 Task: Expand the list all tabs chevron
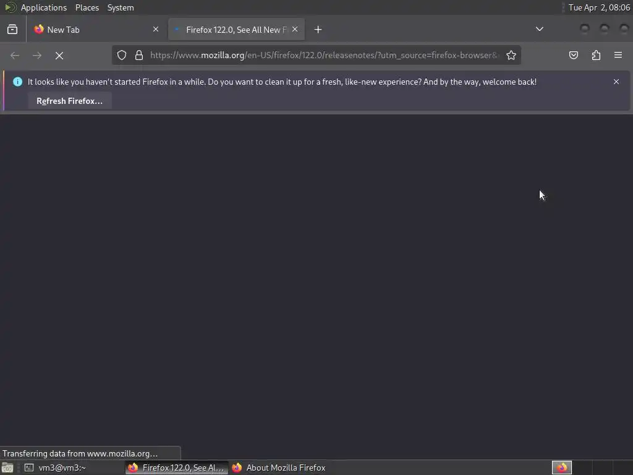[539, 29]
